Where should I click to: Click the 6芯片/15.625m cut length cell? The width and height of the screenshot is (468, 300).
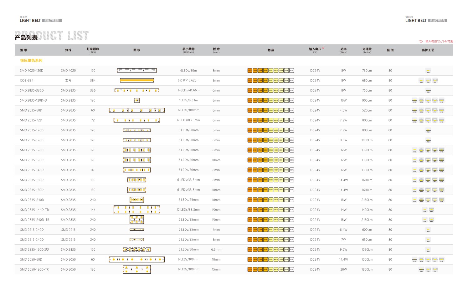pyautogui.click(x=188, y=80)
